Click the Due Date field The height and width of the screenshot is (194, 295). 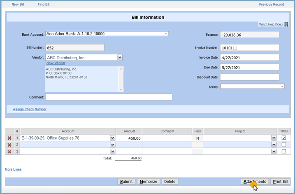click(250, 67)
